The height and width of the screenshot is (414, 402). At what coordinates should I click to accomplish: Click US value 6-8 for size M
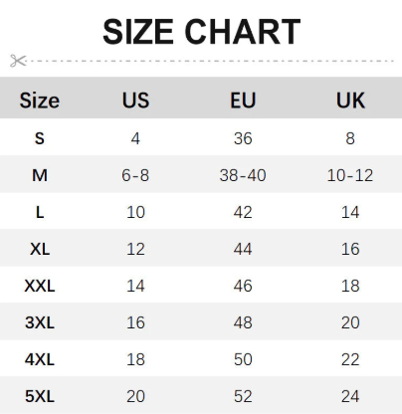[x=135, y=175]
